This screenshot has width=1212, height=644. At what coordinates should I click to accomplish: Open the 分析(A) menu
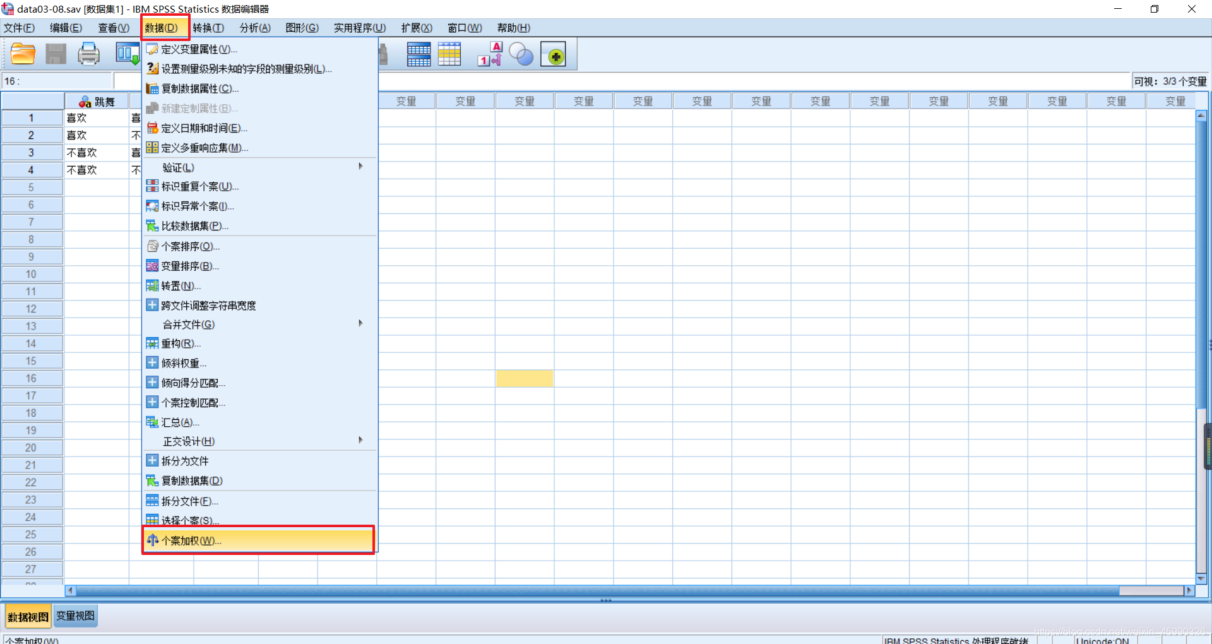pyautogui.click(x=255, y=28)
